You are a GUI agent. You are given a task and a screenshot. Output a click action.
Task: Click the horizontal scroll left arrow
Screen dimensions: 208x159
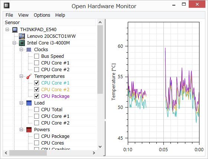(6, 153)
